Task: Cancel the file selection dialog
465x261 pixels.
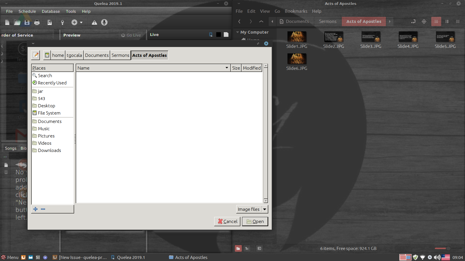Action: point(227,221)
